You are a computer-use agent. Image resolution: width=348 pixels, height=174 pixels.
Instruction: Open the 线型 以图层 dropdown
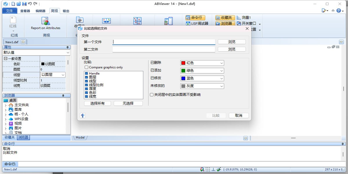(53, 75)
